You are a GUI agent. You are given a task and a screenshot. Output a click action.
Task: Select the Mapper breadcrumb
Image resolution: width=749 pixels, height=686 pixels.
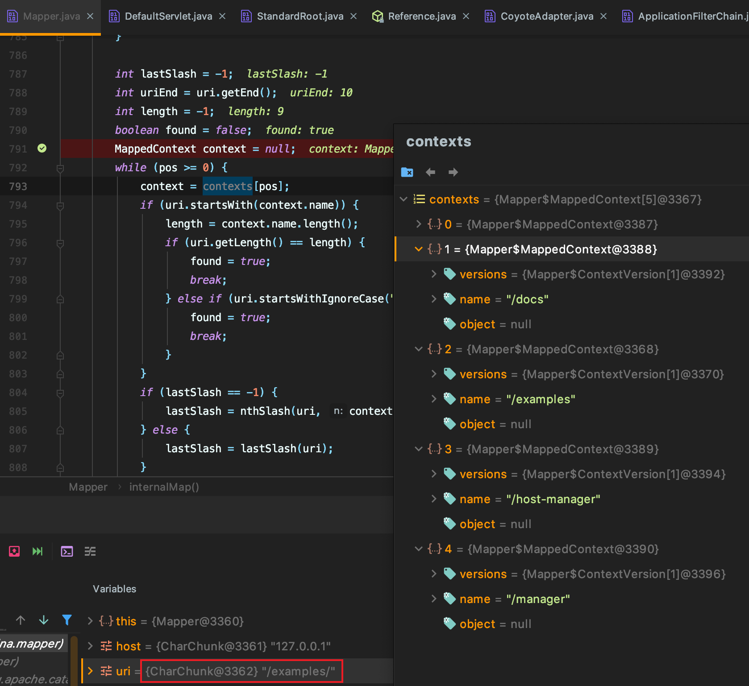click(88, 487)
